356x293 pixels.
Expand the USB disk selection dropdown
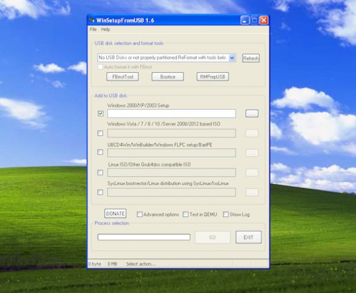pyautogui.click(x=231, y=58)
